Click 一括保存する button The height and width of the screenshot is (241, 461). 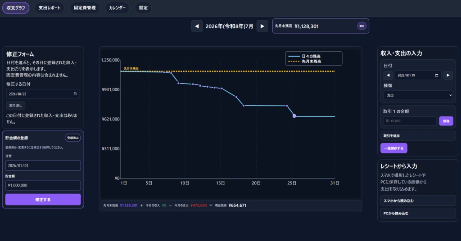(x=393, y=148)
